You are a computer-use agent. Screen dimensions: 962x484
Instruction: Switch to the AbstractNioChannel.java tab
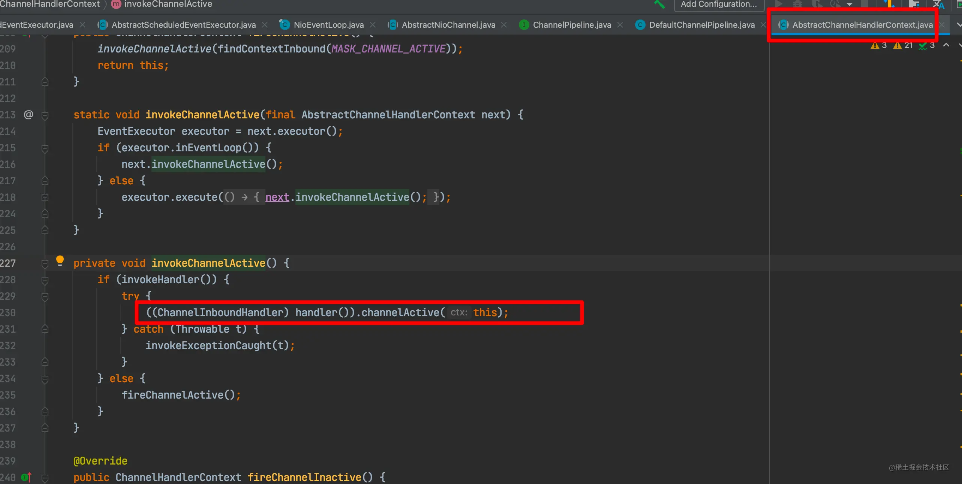pos(448,25)
